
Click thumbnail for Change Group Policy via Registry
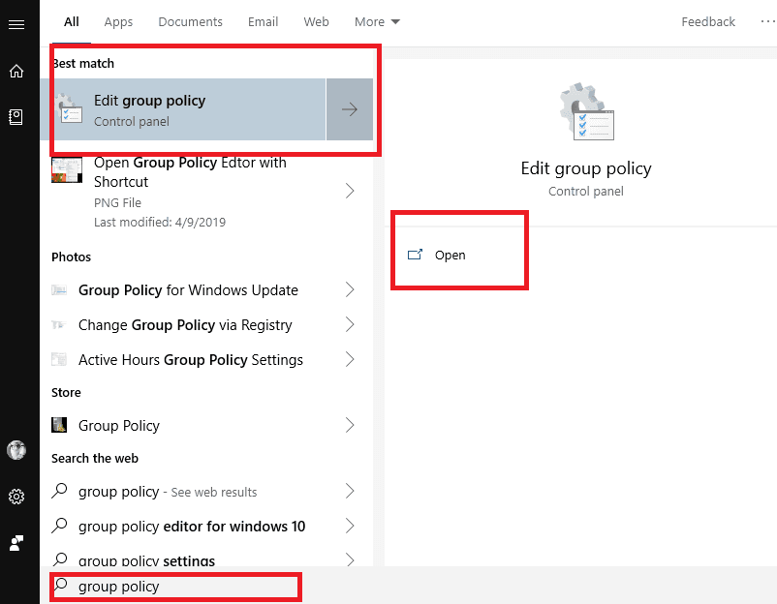[59, 325]
